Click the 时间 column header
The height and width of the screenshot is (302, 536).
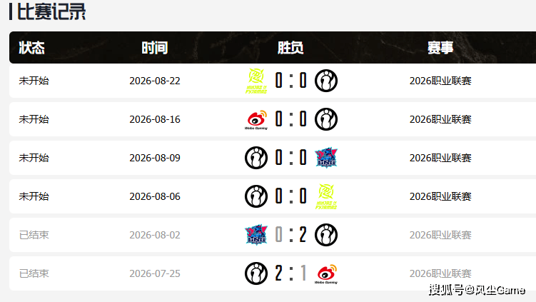[154, 48]
